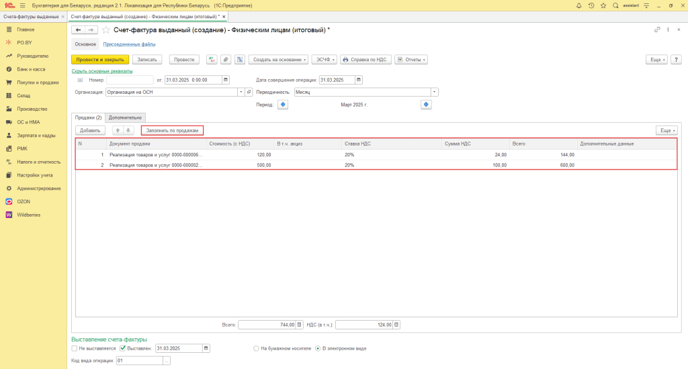Image resolution: width=688 pixels, height=369 pixels.
Task: Show the Дт/Кт postings icon
Action: 212,60
